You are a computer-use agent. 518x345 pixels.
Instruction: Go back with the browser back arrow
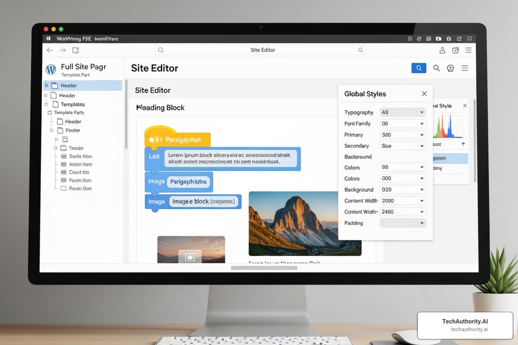click(50, 50)
